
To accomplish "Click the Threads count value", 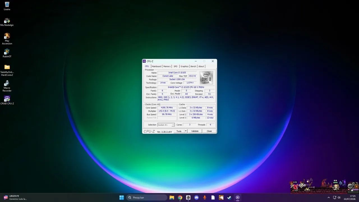I will point(210,125).
